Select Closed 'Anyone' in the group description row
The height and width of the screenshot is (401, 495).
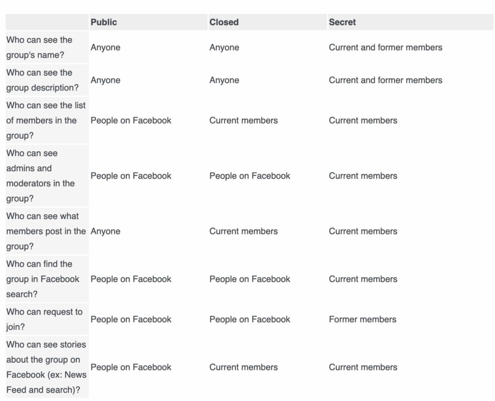tap(224, 80)
